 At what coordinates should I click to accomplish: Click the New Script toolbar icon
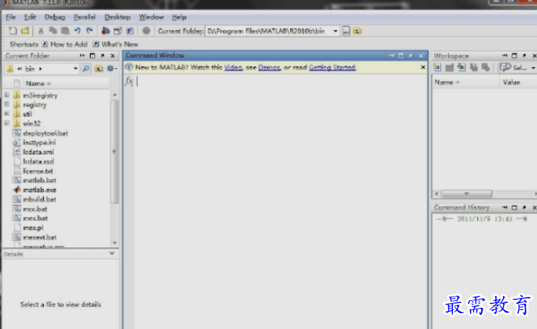coord(13,31)
